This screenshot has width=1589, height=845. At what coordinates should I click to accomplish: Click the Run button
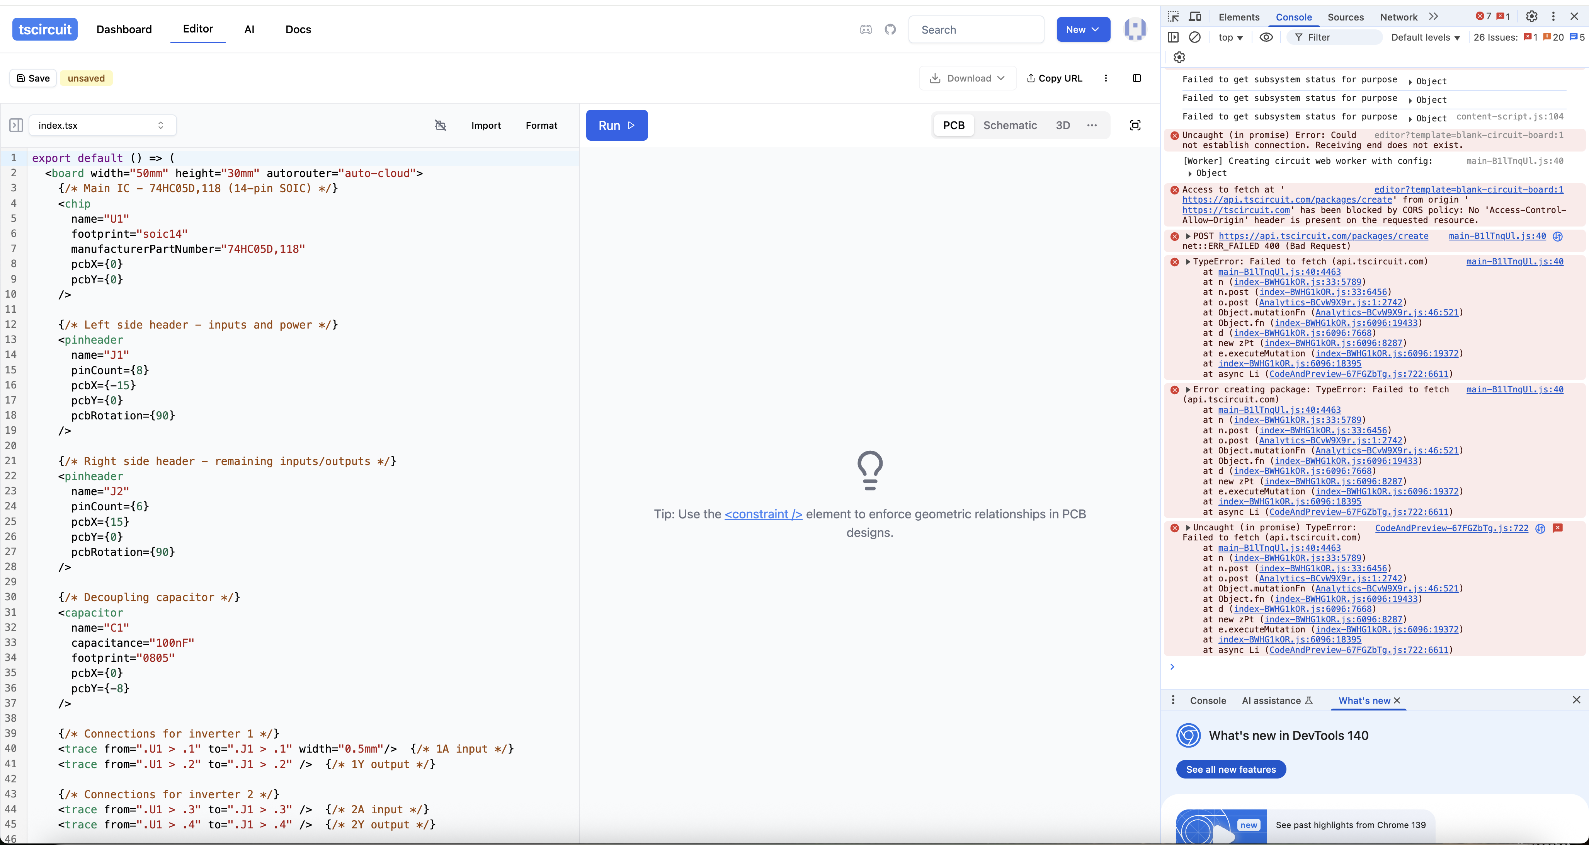[616, 125]
